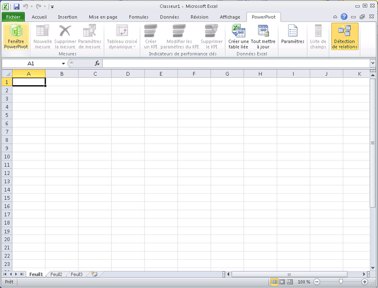Switch to Normal view in status bar

pos(274,282)
